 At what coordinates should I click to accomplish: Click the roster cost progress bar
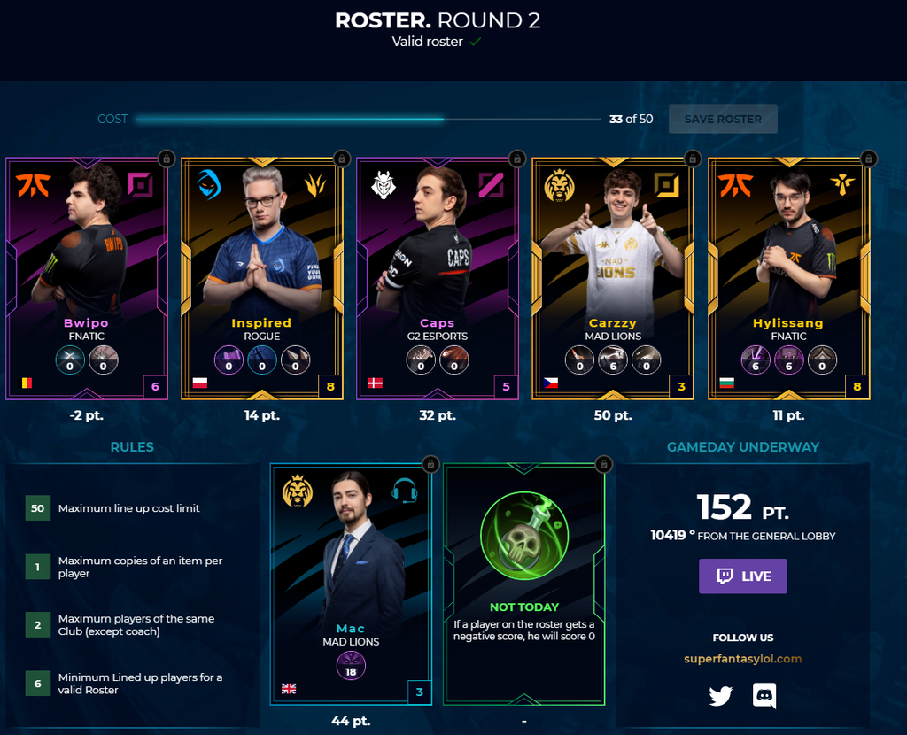click(x=368, y=120)
